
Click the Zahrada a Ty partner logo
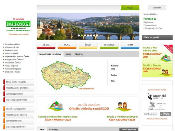[157, 106]
